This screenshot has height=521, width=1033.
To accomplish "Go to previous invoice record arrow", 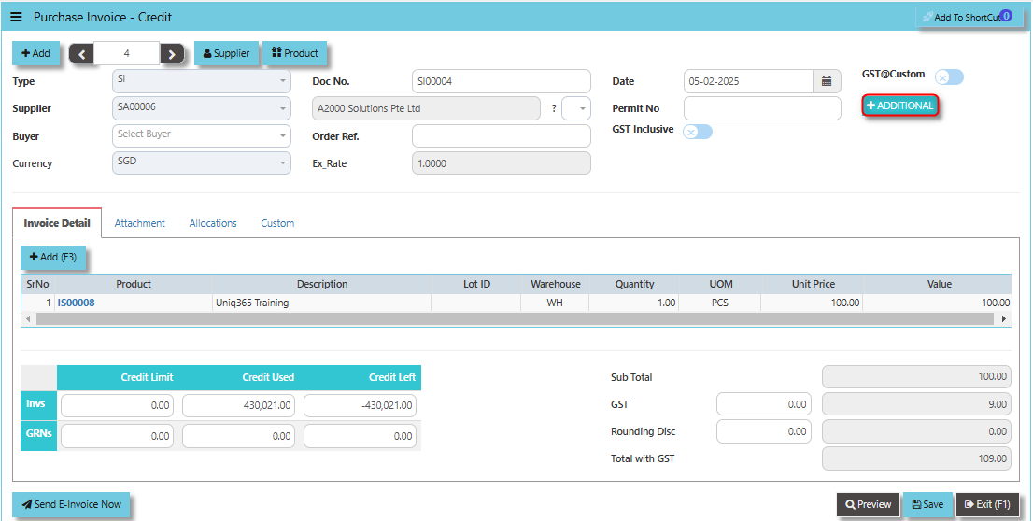I will click(81, 54).
